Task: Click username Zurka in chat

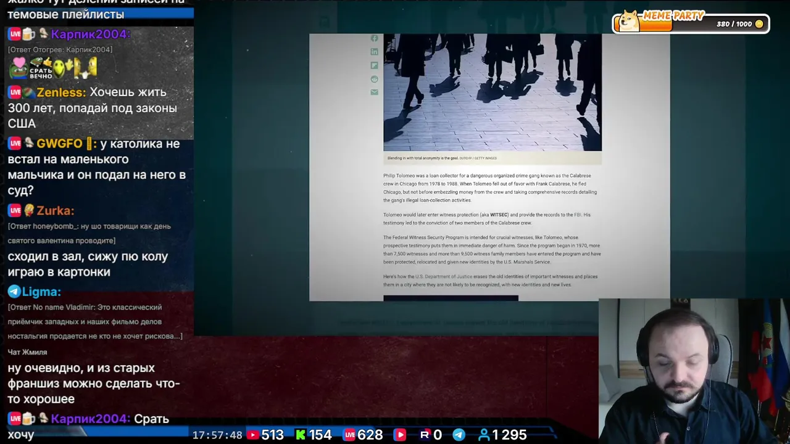Action: (55, 211)
